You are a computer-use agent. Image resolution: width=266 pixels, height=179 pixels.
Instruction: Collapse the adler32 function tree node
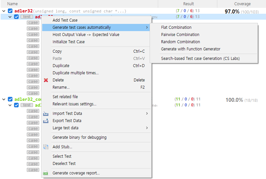click(x=4, y=11)
